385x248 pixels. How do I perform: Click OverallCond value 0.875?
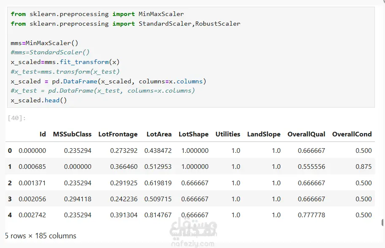click(x=363, y=167)
